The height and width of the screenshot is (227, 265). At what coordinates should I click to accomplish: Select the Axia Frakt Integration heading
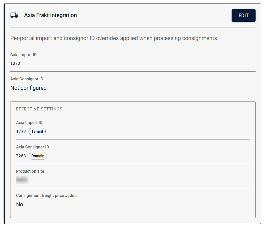(x=50, y=15)
